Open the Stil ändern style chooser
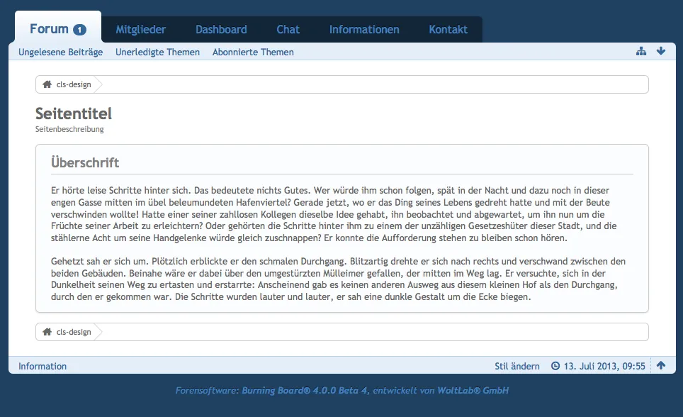The height and width of the screenshot is (417, 683). 517,367
